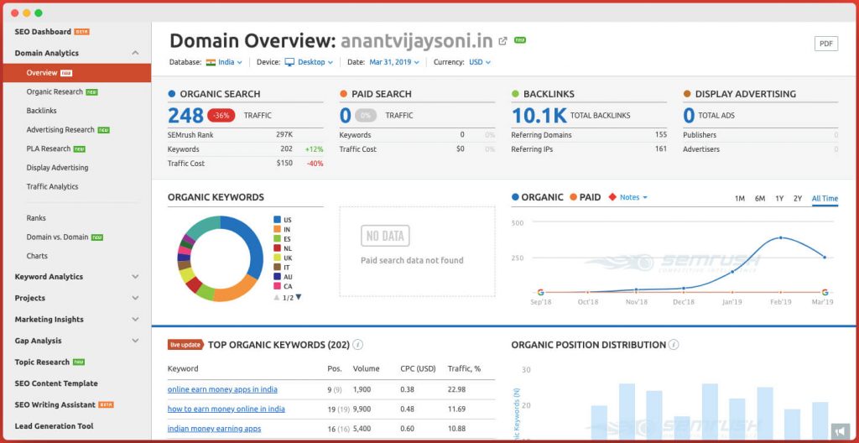Click the info icon beside Top Organic Keywords
859x443 pixels.
[357, 345]
